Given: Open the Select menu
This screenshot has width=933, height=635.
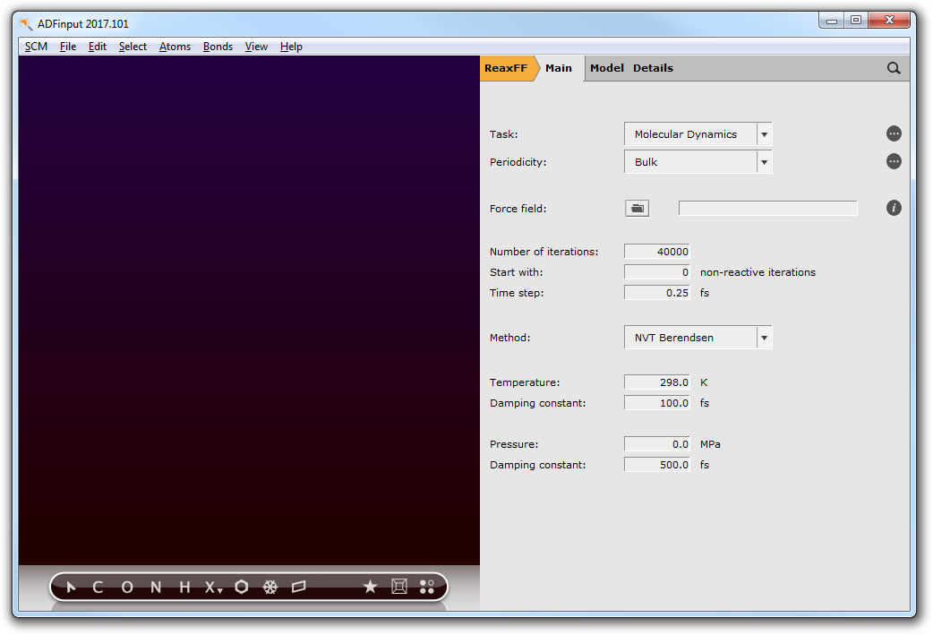Looking at the screenshot, I should [x=133, y=47].
